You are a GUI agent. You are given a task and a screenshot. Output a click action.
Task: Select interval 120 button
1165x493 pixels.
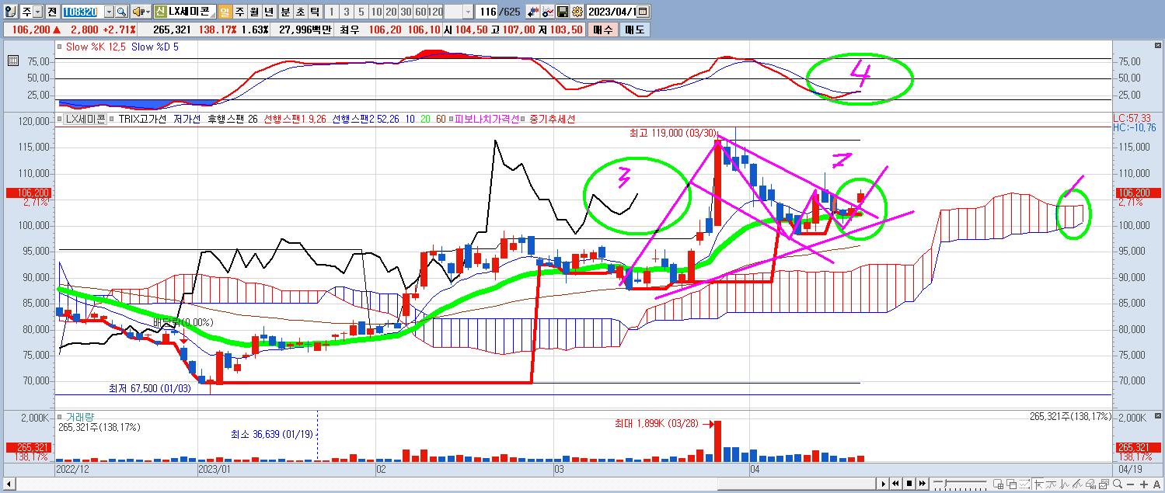click(x=435, y=12)
